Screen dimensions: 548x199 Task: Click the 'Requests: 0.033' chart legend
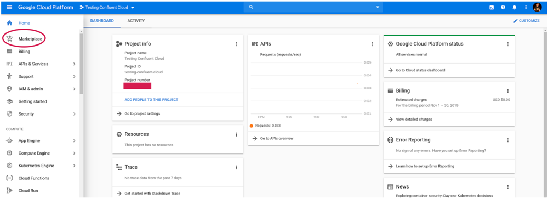click(266, 126)
